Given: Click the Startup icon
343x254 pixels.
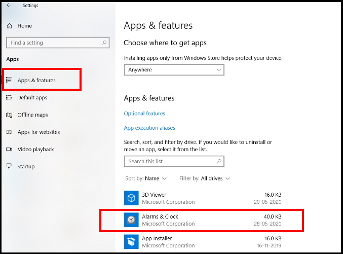Looking at the screenshot, I should (x=9, y=166).
